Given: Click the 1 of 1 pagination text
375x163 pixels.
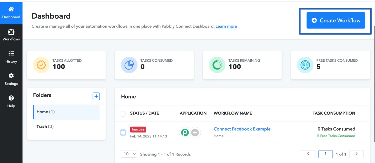Looking at the screenshot, I should coord(341,154).
